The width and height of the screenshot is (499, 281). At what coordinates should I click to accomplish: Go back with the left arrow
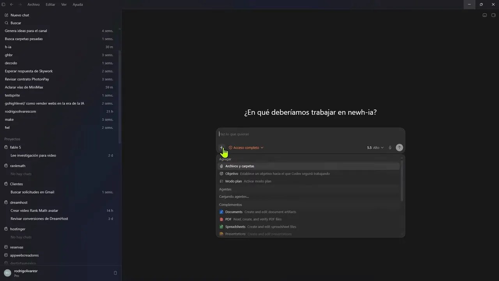tap(12, 4)
